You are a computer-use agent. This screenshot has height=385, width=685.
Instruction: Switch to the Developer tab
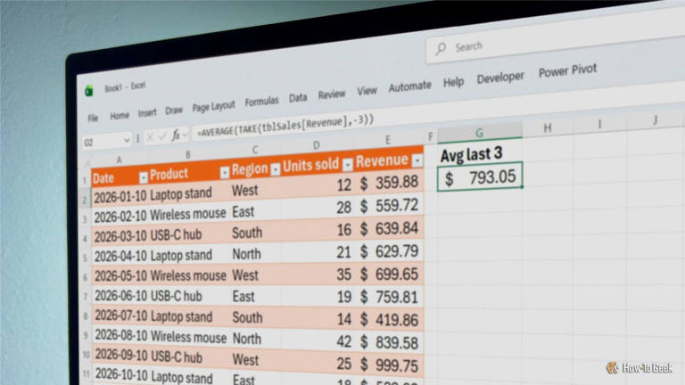tap(500, 78)
